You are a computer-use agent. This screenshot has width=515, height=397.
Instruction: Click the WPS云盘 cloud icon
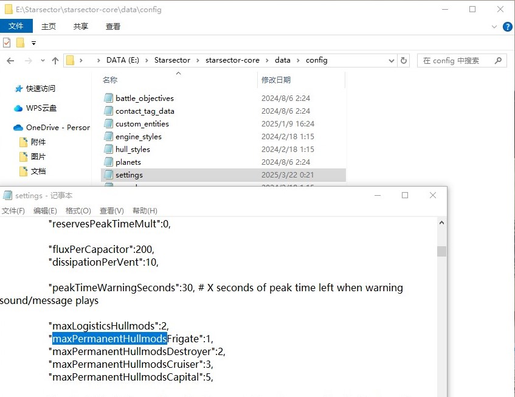click(x=19, y=109)
